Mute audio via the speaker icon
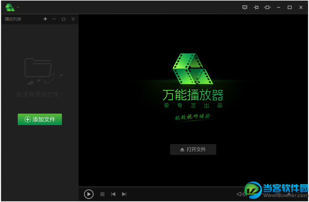Screen dimensions: 309x202 coord(241,194)
